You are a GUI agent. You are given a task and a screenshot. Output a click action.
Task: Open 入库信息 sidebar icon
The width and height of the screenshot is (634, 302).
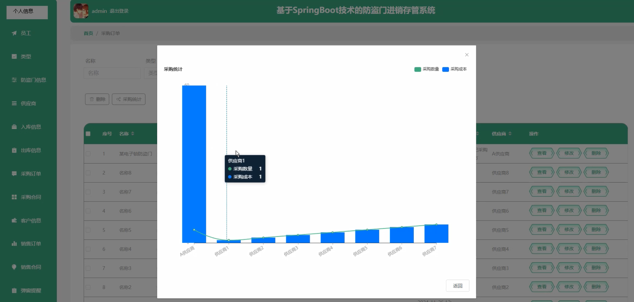click(x=14, y=127)
